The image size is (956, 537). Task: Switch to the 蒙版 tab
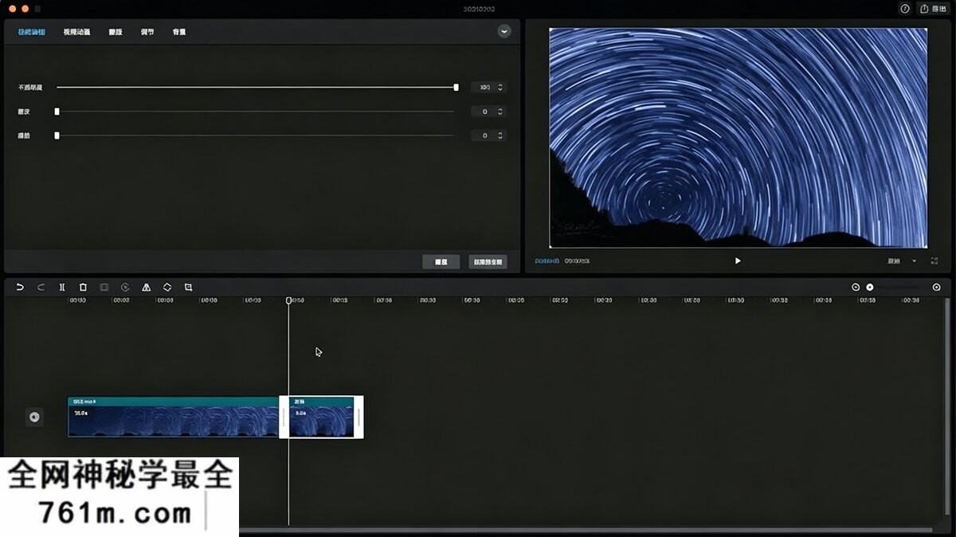tap(116, 32)
